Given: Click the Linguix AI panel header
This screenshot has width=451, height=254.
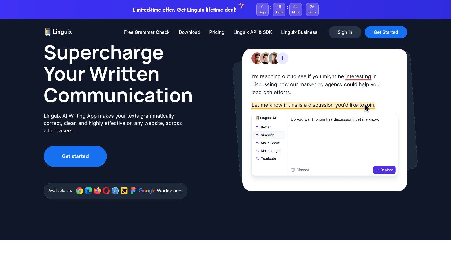Looking at the screenshot, I should click(x=266, y=118).
